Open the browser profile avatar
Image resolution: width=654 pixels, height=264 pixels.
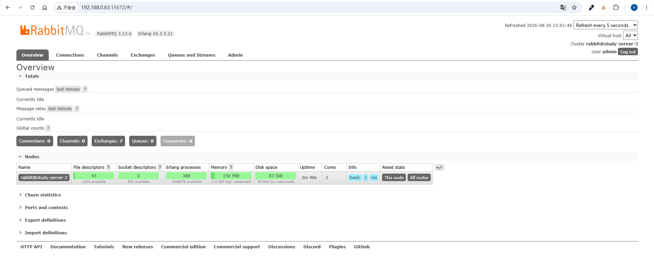click(634, 8)
